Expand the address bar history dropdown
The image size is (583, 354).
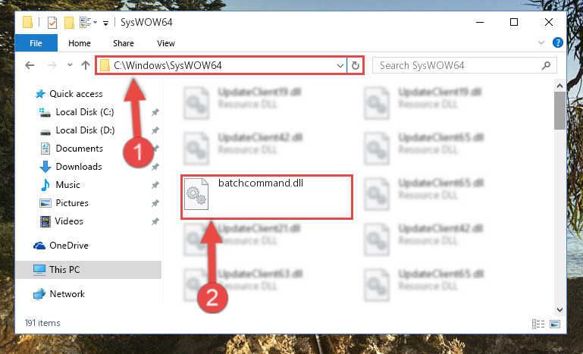[340, 66]
